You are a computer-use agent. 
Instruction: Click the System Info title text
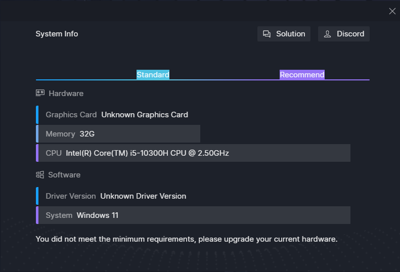[57, 34]
